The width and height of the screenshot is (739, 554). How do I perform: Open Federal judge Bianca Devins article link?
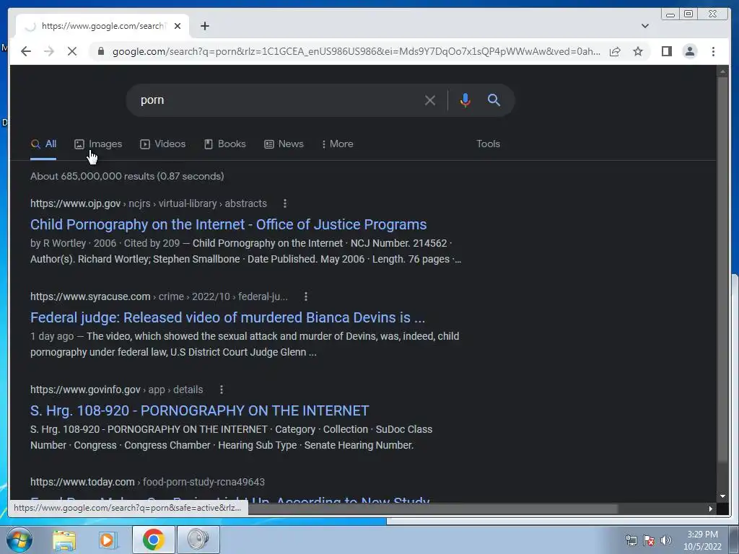coord(227,318)
